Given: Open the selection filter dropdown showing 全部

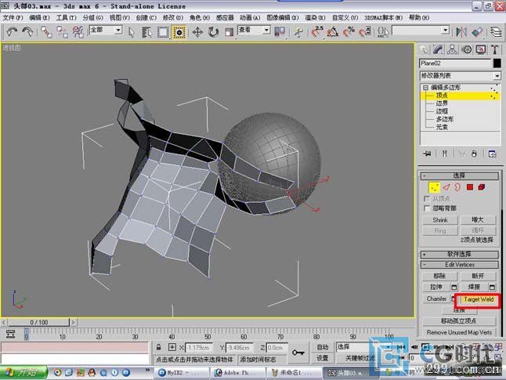Looking at the screenshot, I should click(x=106, y=30).
